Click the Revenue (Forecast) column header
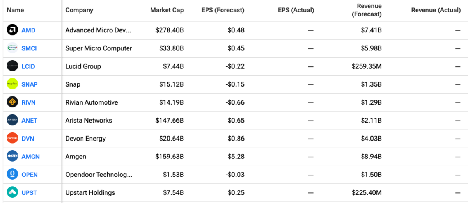 pos(367,10)
